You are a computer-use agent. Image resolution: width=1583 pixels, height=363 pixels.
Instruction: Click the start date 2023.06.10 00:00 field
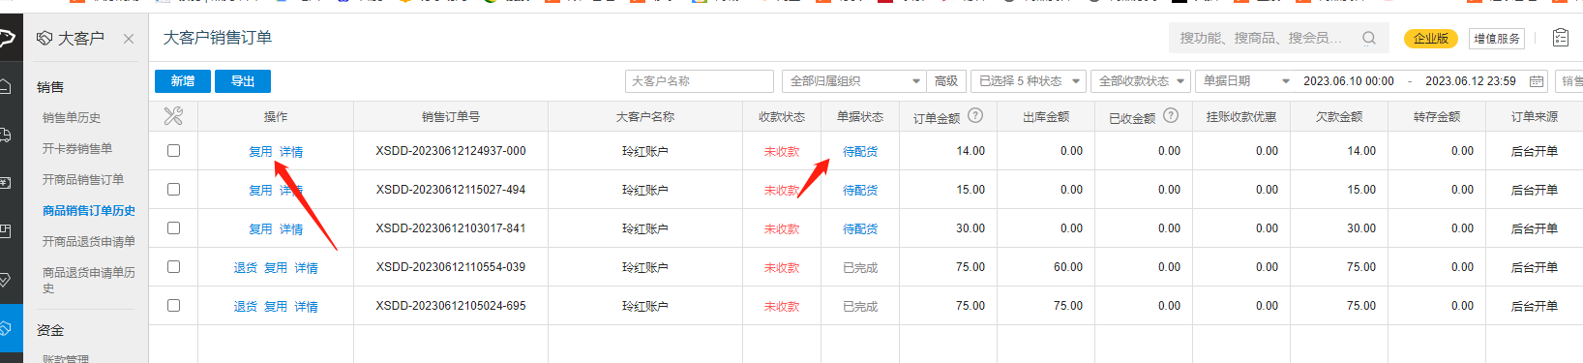point(1348,81)
